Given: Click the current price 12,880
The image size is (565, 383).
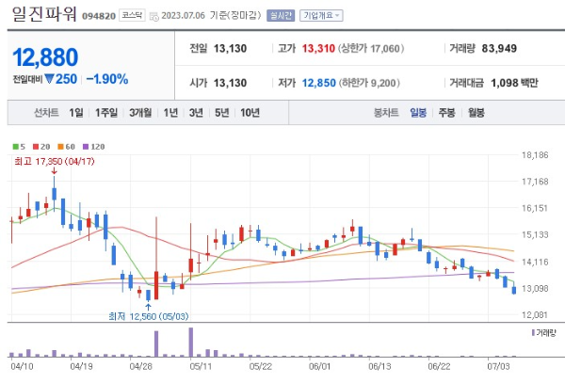Looking at the screenshot, I should [x=45, y=57].
